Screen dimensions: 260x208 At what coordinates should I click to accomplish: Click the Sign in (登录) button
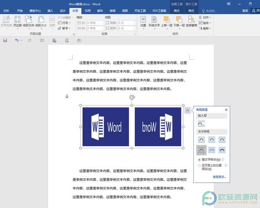point(245,11)
